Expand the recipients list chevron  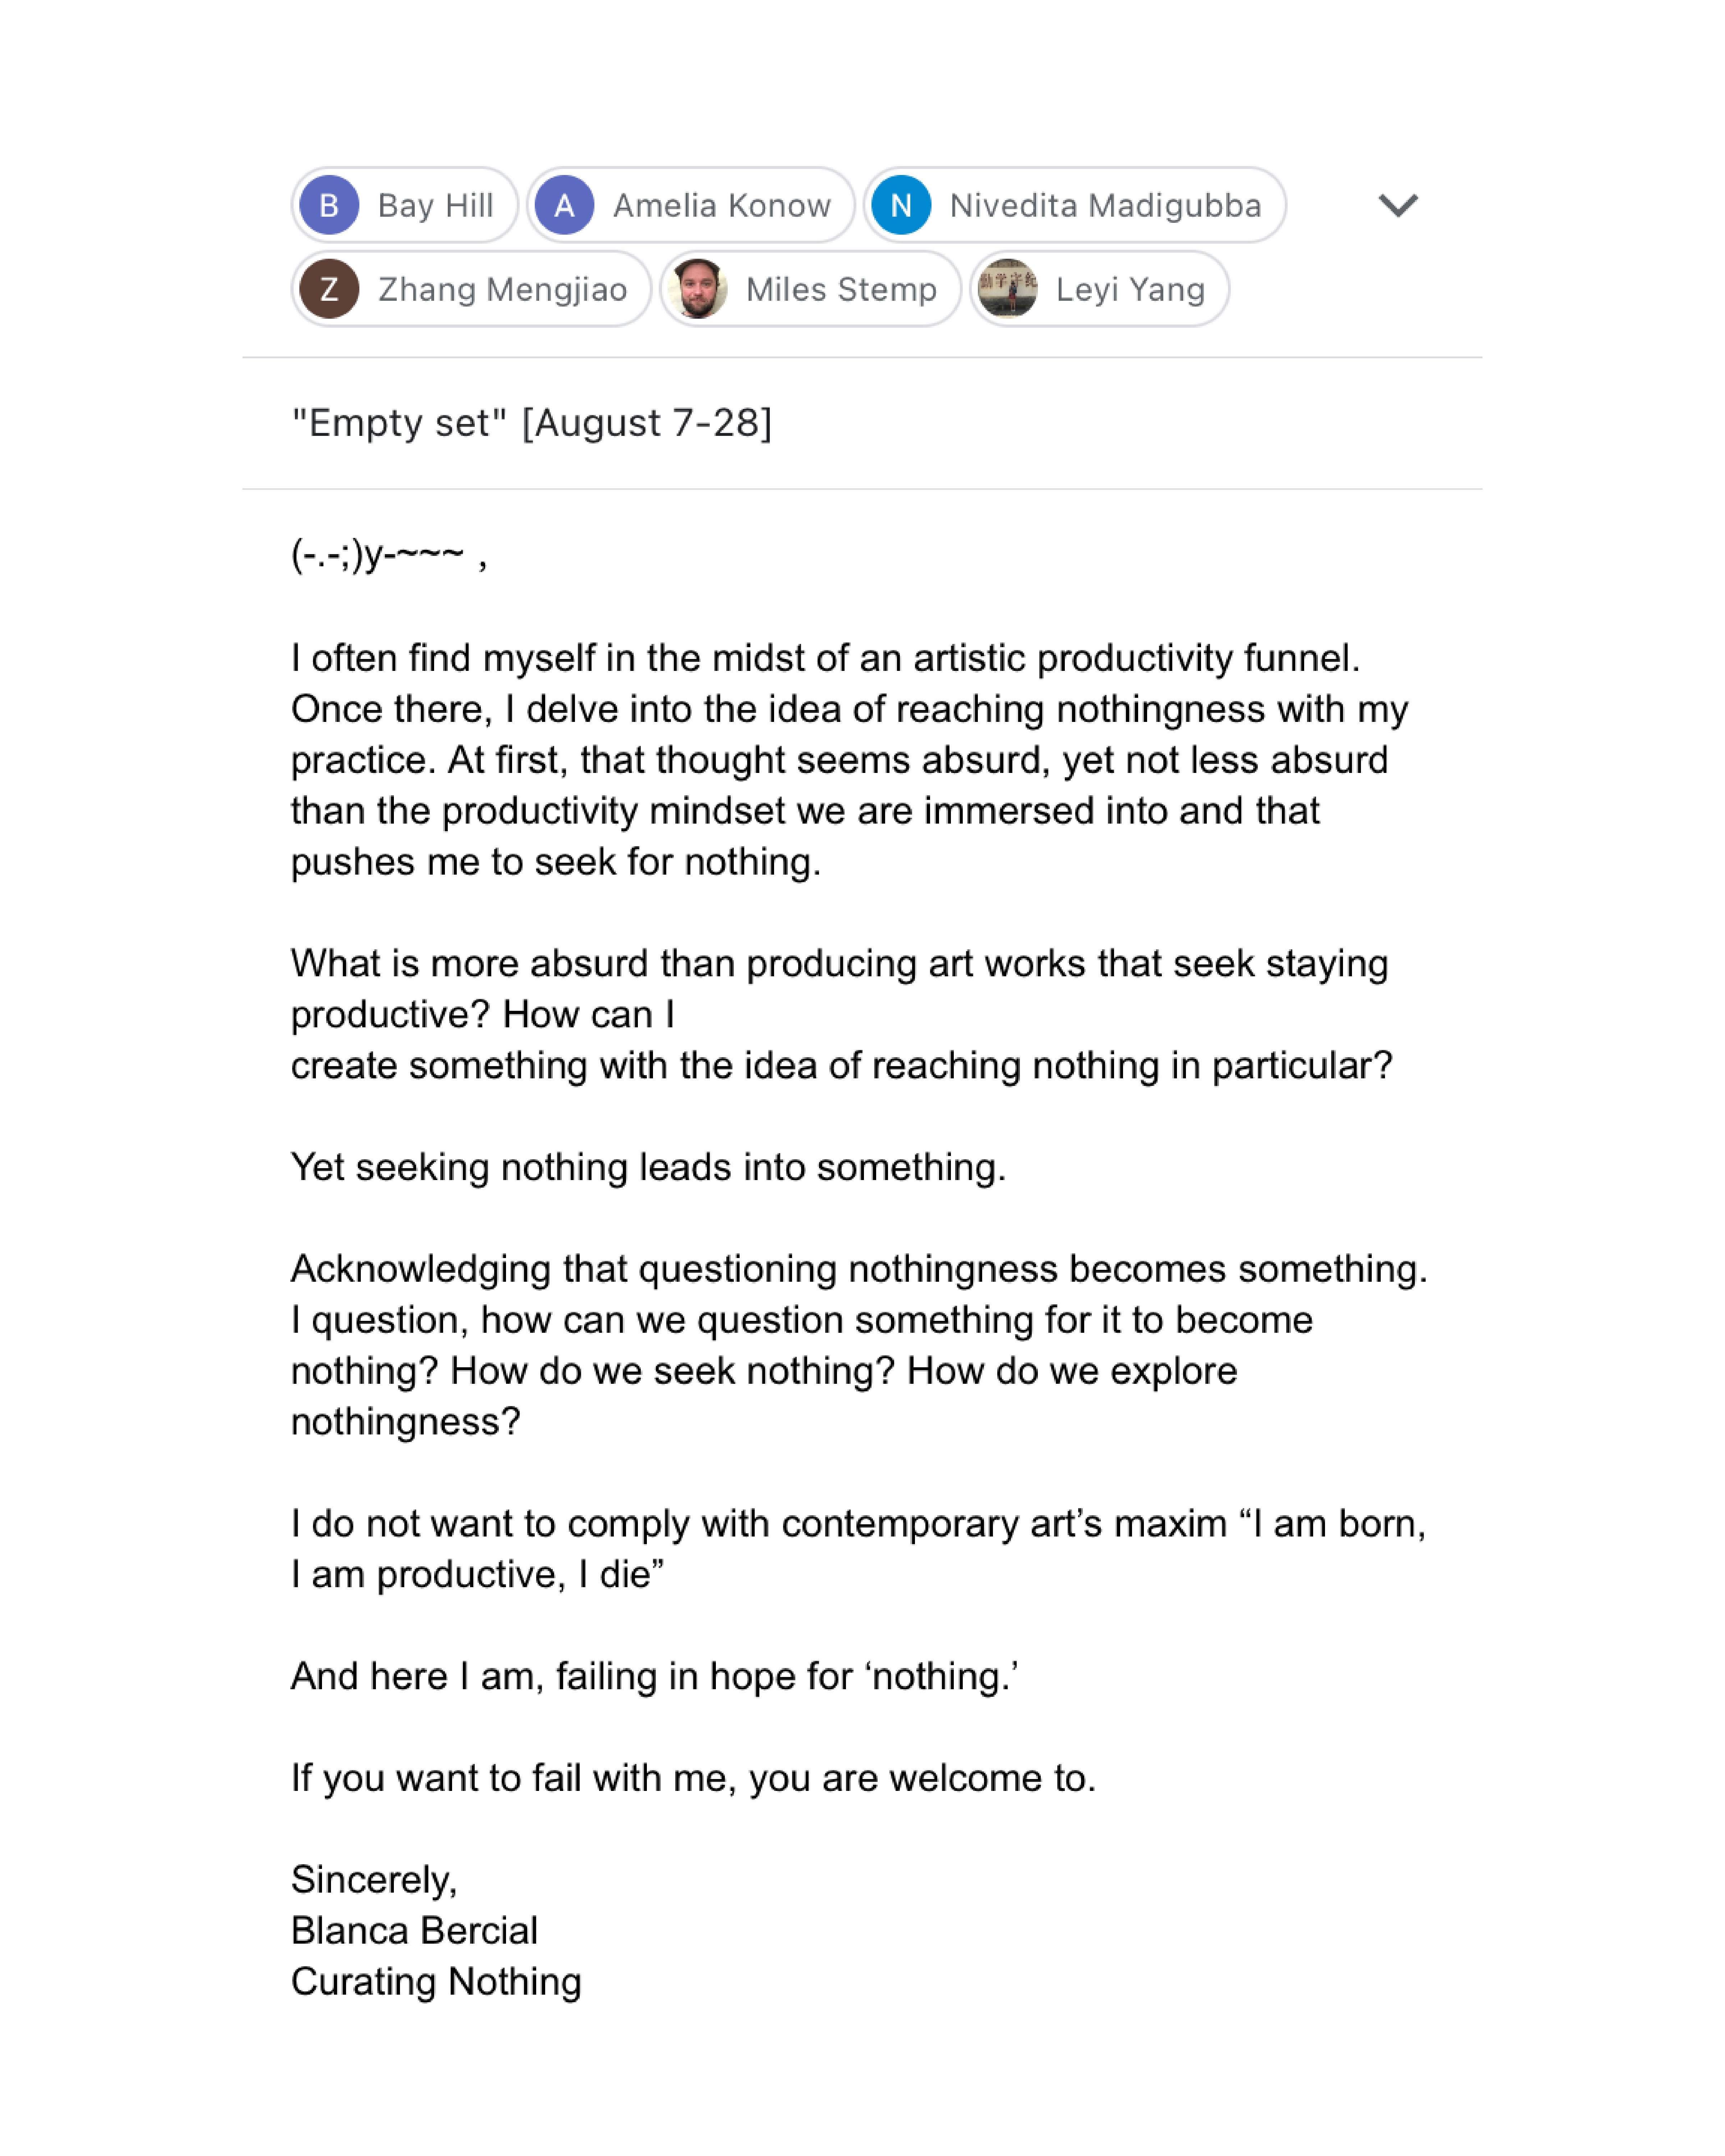click(x=1397, y=205)
